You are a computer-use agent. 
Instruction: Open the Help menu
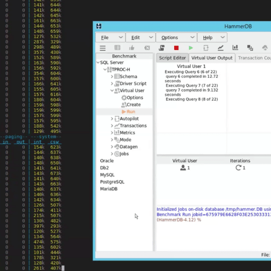click(212, 38)
